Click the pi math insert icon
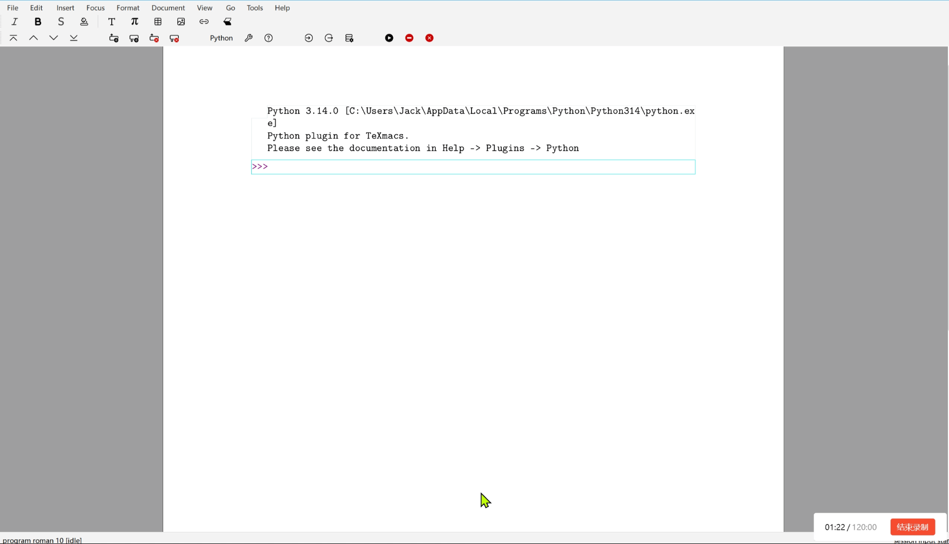 click(x=134, y=22)
